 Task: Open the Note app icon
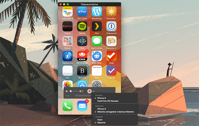tap(97, 71)
